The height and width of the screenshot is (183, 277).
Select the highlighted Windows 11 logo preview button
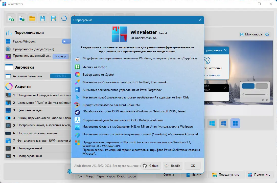pos(235,123)
